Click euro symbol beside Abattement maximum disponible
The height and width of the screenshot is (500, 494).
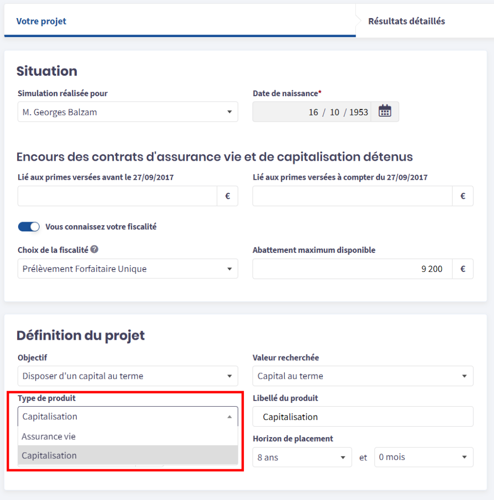tap(463, 269)
